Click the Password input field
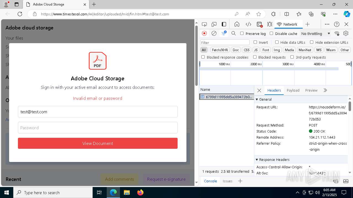353x198 pixels. pyautogui.click(x=98, y=128)
